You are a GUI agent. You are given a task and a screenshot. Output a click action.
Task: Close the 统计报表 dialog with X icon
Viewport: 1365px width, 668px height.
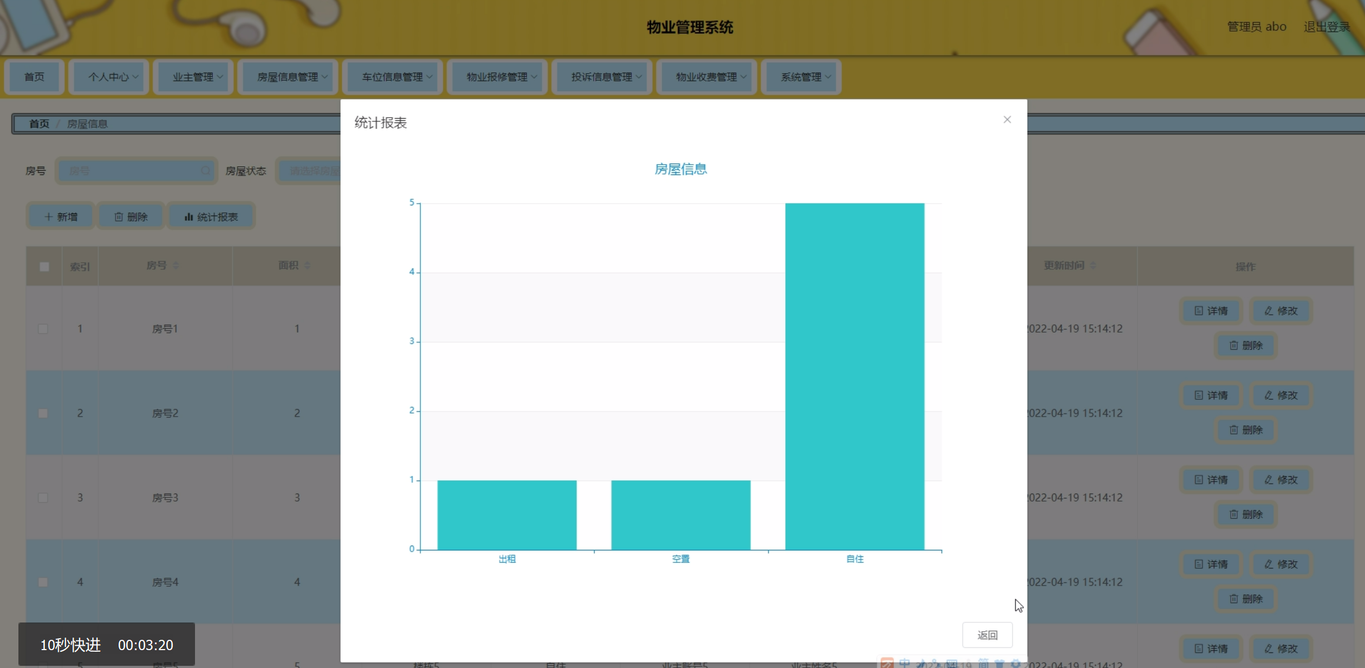point(1007,120)
